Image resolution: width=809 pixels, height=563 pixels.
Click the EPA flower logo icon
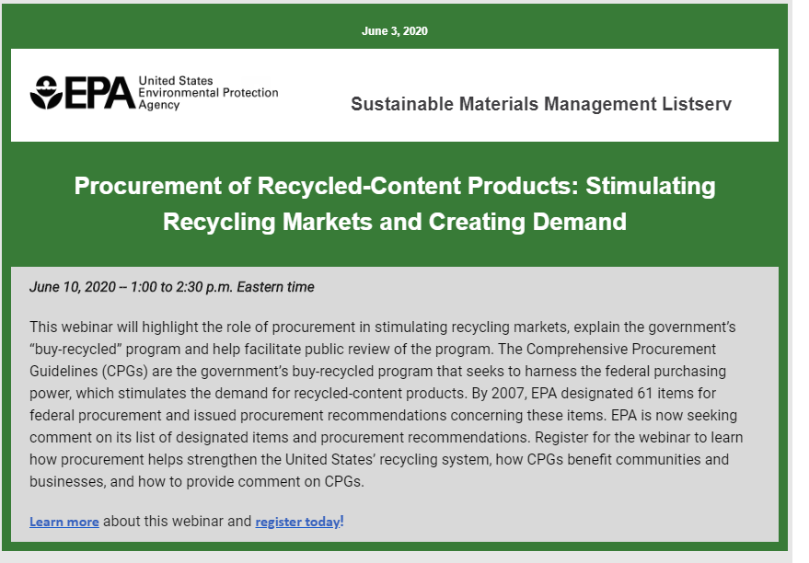coord(46,93)
